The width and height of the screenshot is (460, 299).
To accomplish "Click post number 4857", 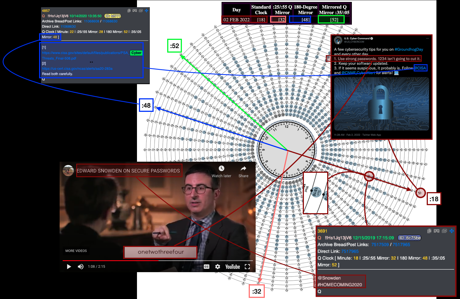I will coord(46,11).
